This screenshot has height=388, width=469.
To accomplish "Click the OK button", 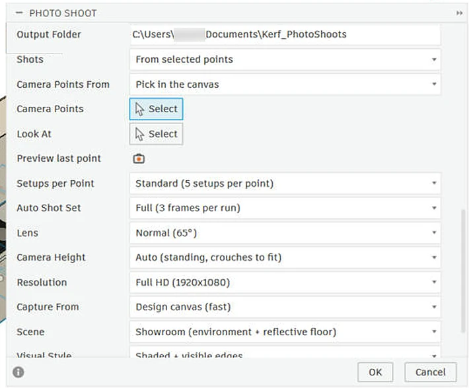I will coord(375,372).
